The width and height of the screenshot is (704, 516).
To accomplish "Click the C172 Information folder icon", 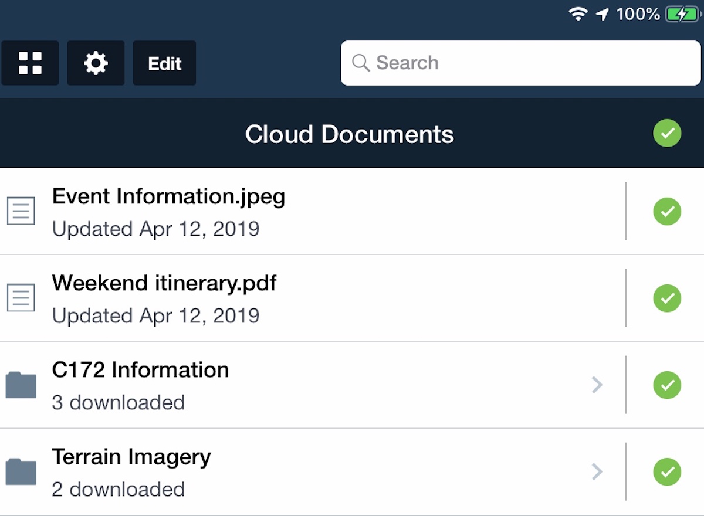I will pos(21,385).
